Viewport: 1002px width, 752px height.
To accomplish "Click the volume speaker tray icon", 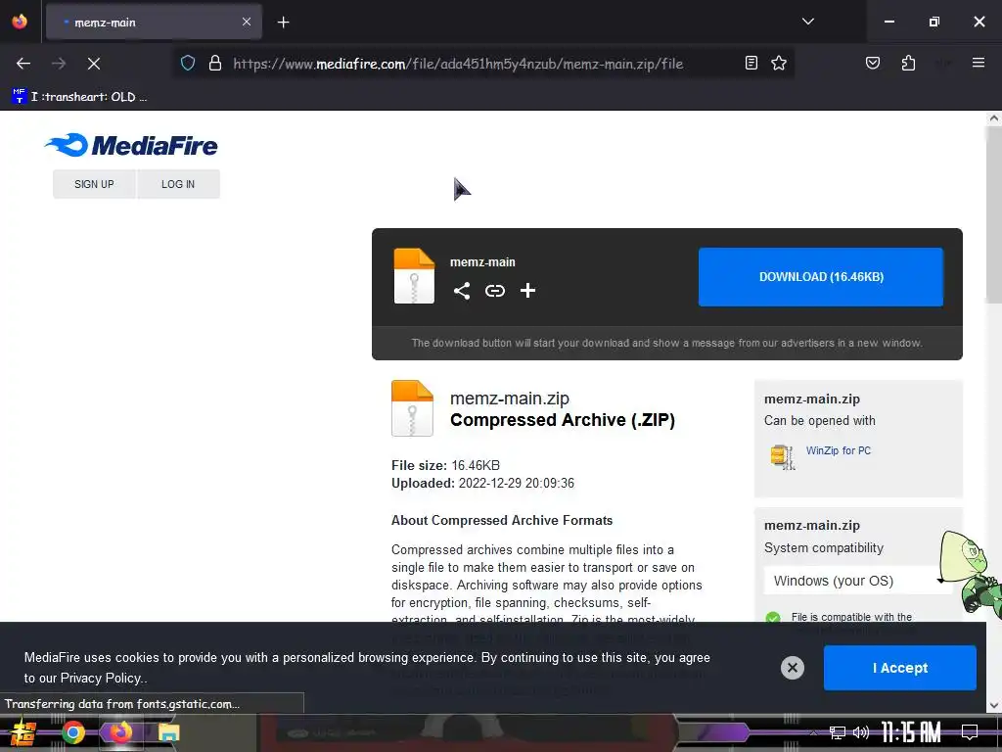I will pyautogui.click(x=861, y=732).
